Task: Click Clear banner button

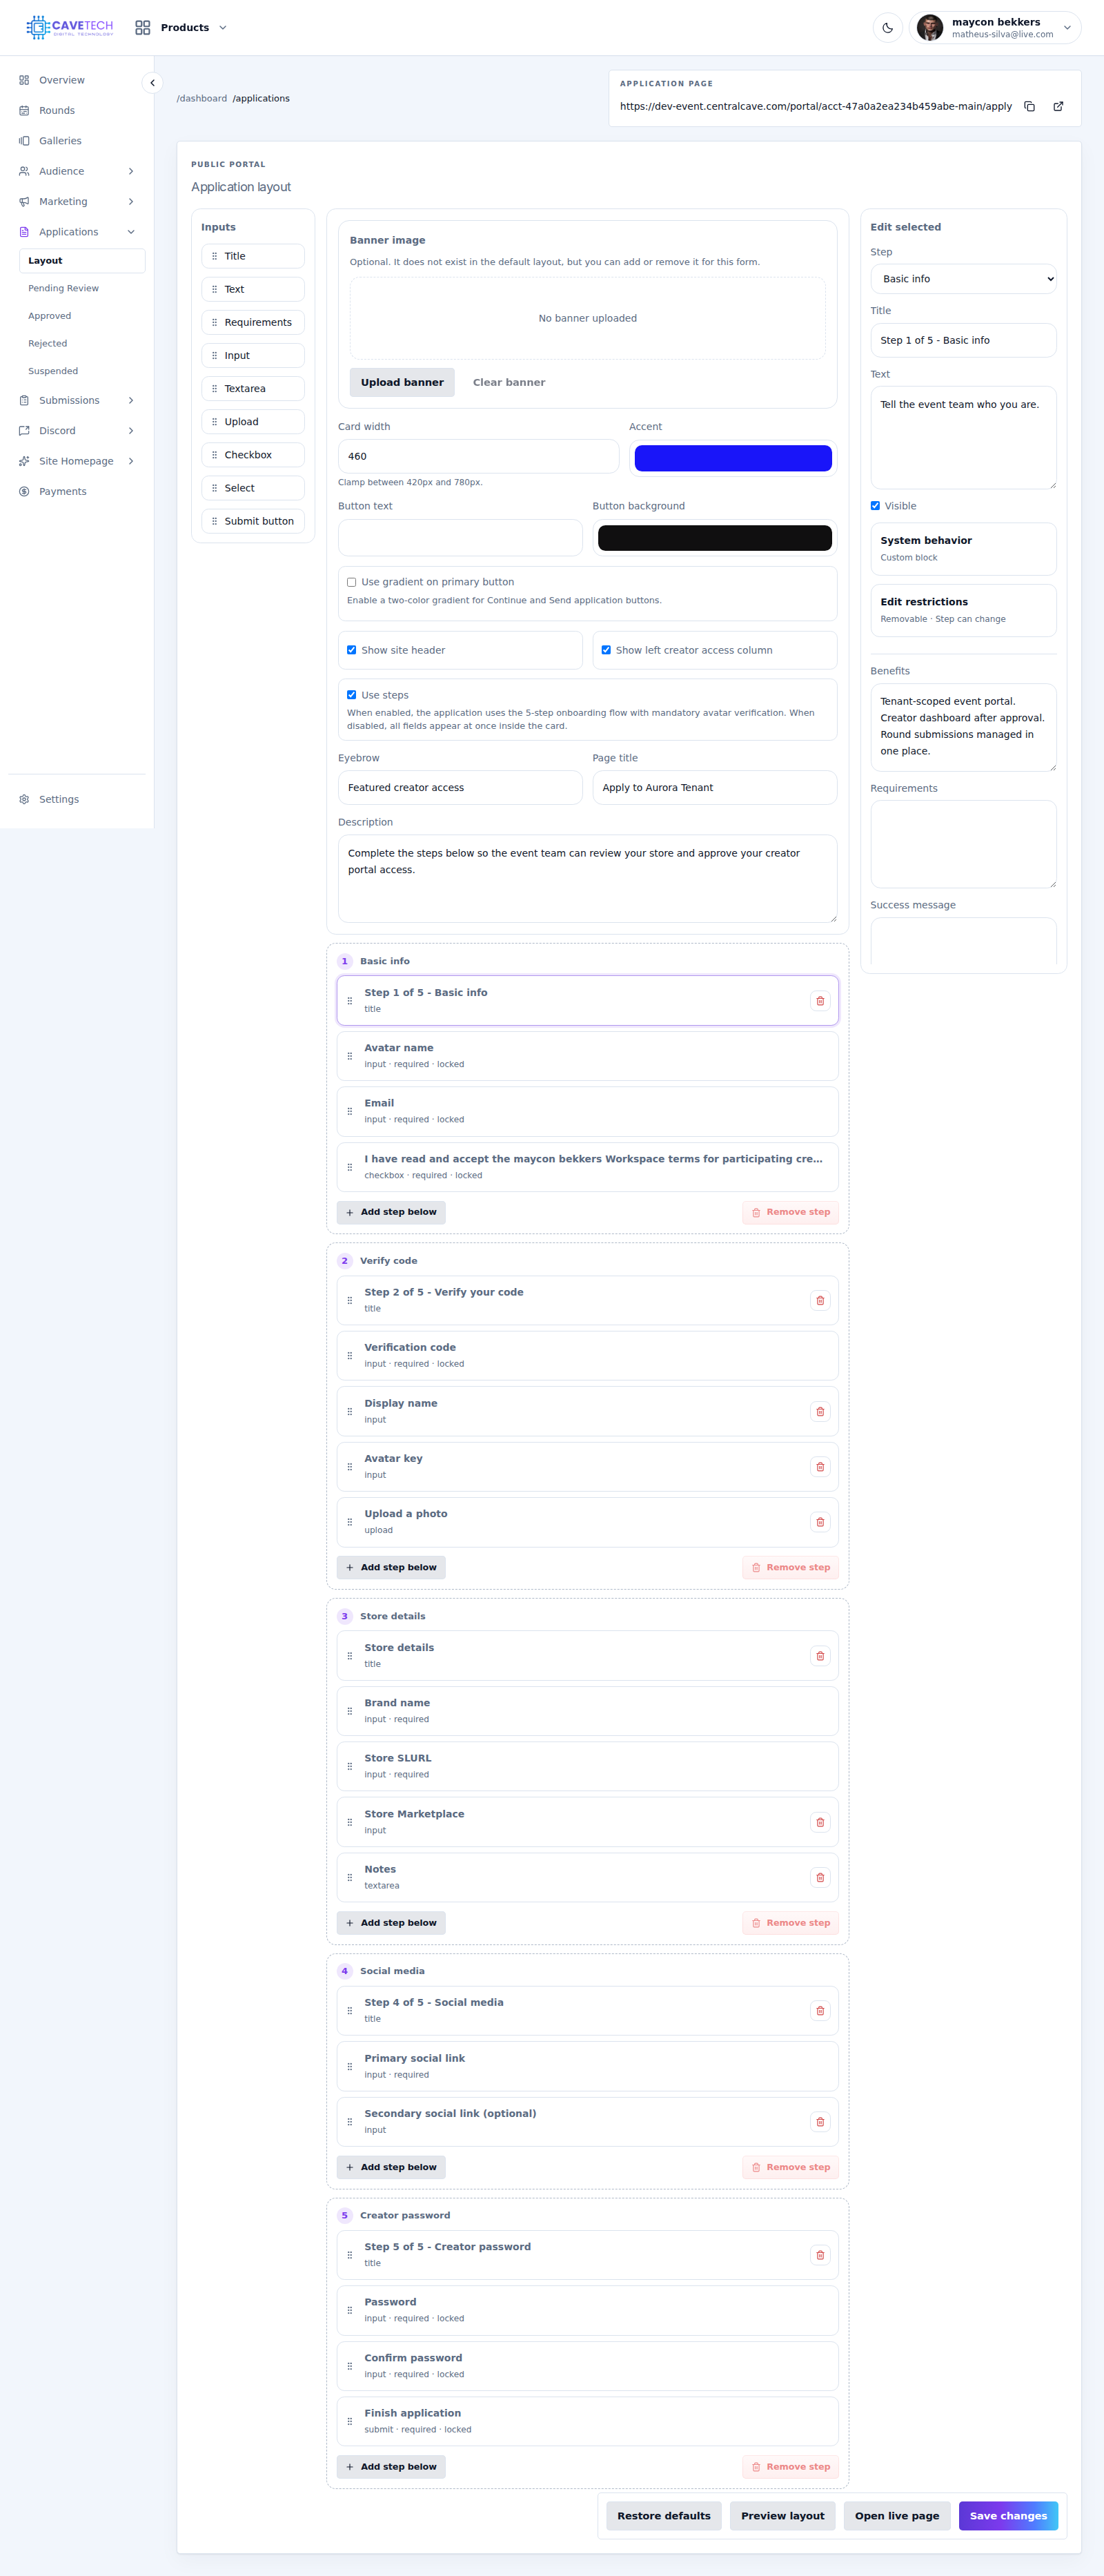Action: pos(509,382)
